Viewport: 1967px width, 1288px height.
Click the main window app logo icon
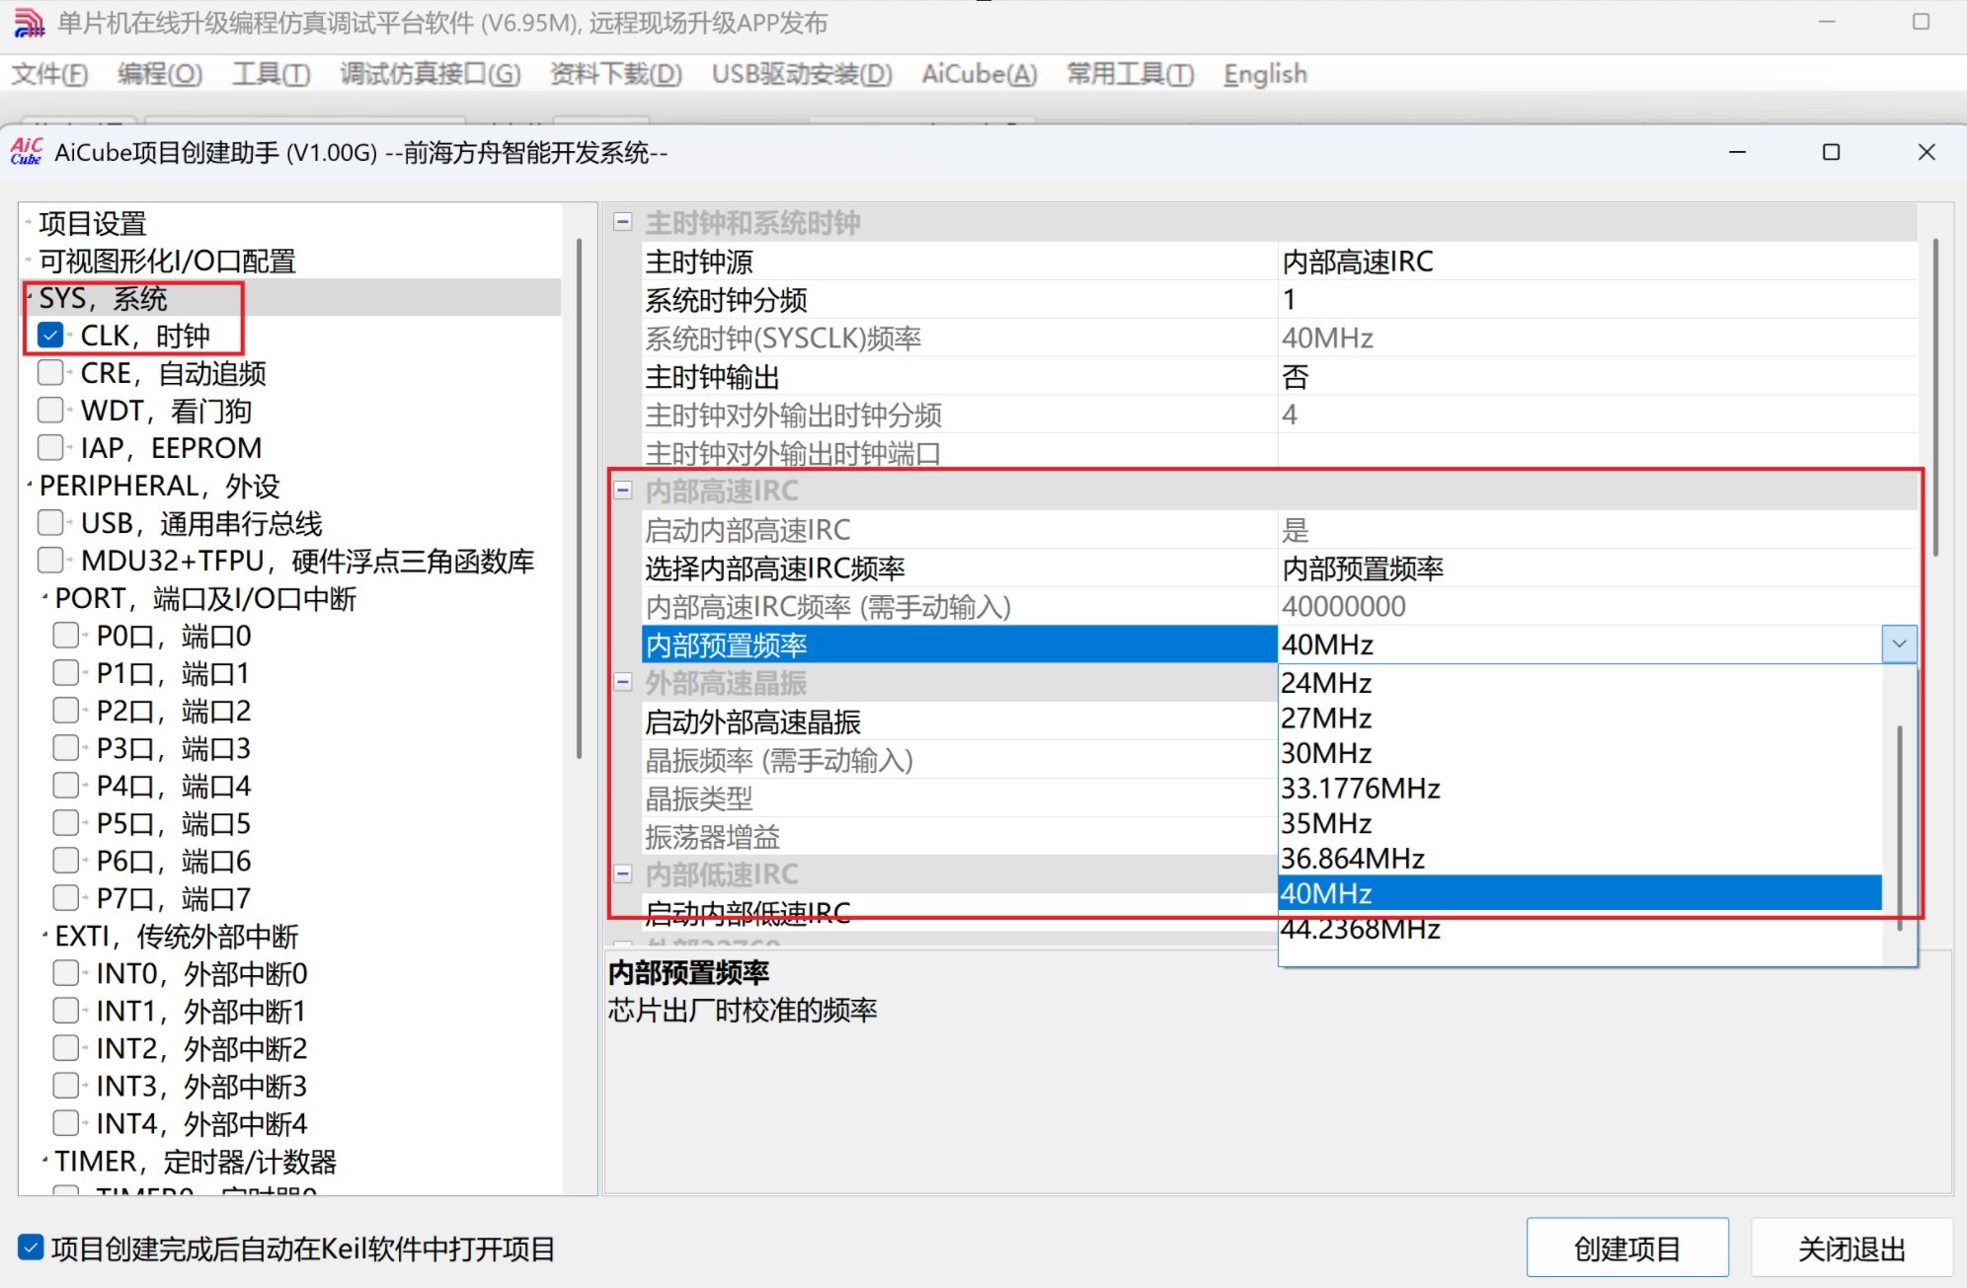point(29,23)
